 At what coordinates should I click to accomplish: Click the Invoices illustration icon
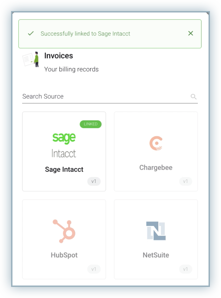(x=31, y=59)
